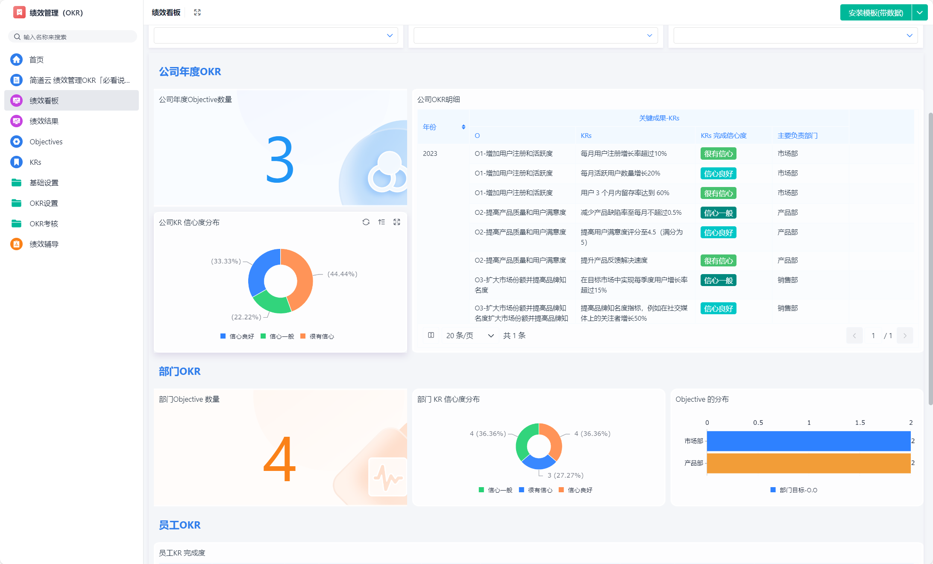Select 绩效结果 in the sidebar menu

click(x=44, y=121)
